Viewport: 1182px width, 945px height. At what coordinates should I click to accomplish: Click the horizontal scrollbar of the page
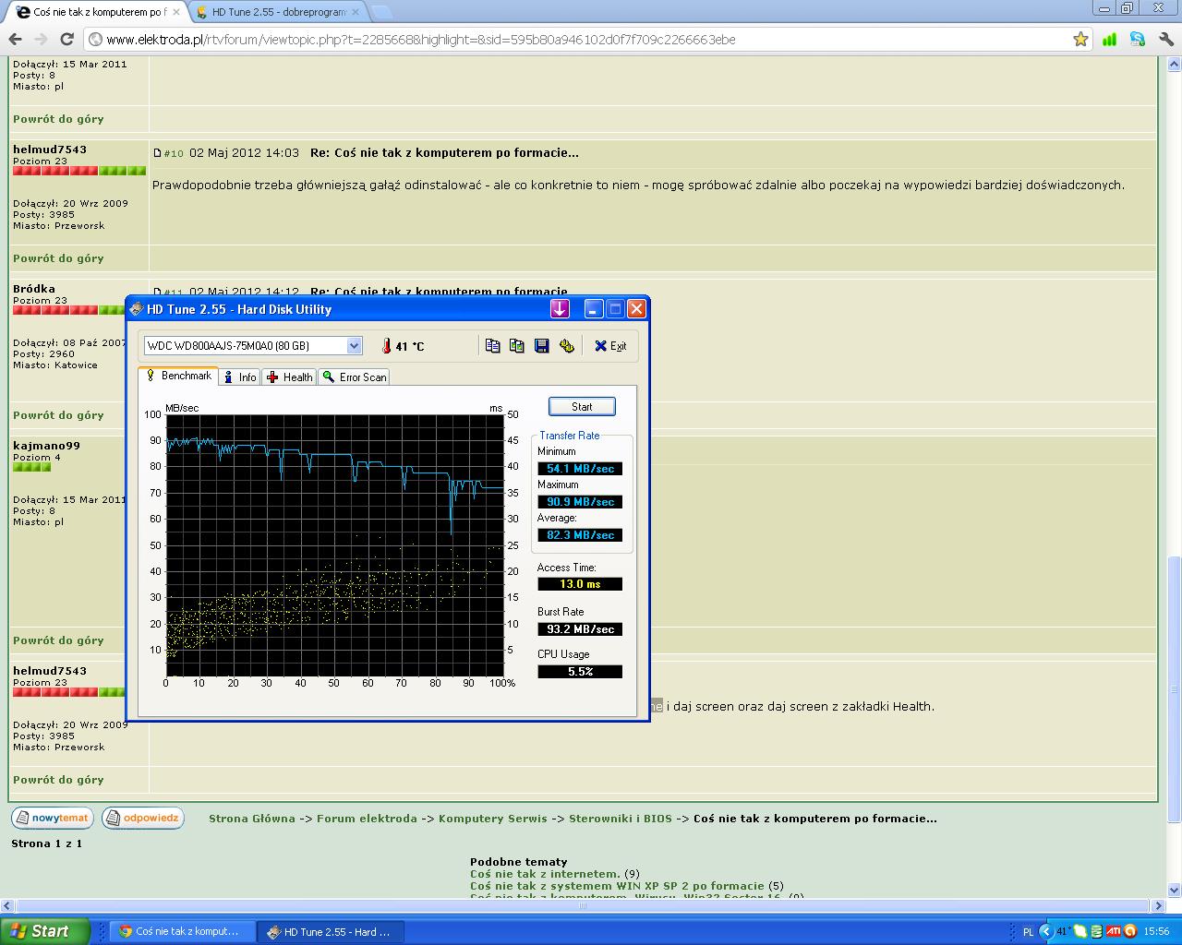(x=582, y=906)
